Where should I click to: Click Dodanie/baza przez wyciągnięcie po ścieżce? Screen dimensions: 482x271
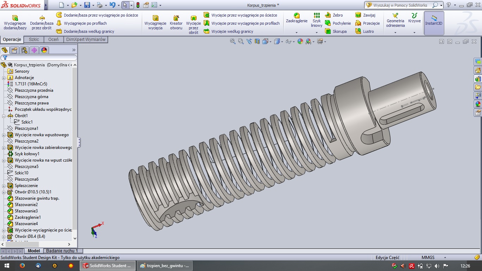(97, 15)
